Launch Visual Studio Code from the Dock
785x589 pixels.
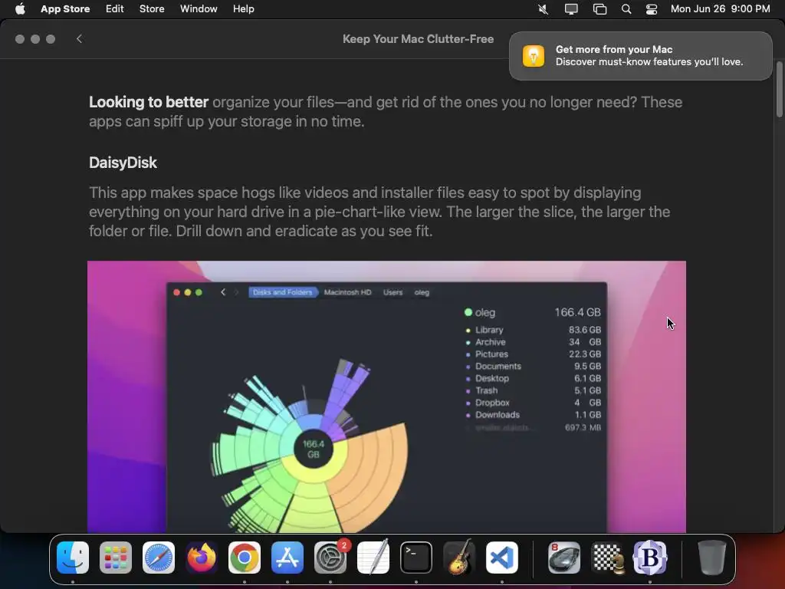[501, 558]
